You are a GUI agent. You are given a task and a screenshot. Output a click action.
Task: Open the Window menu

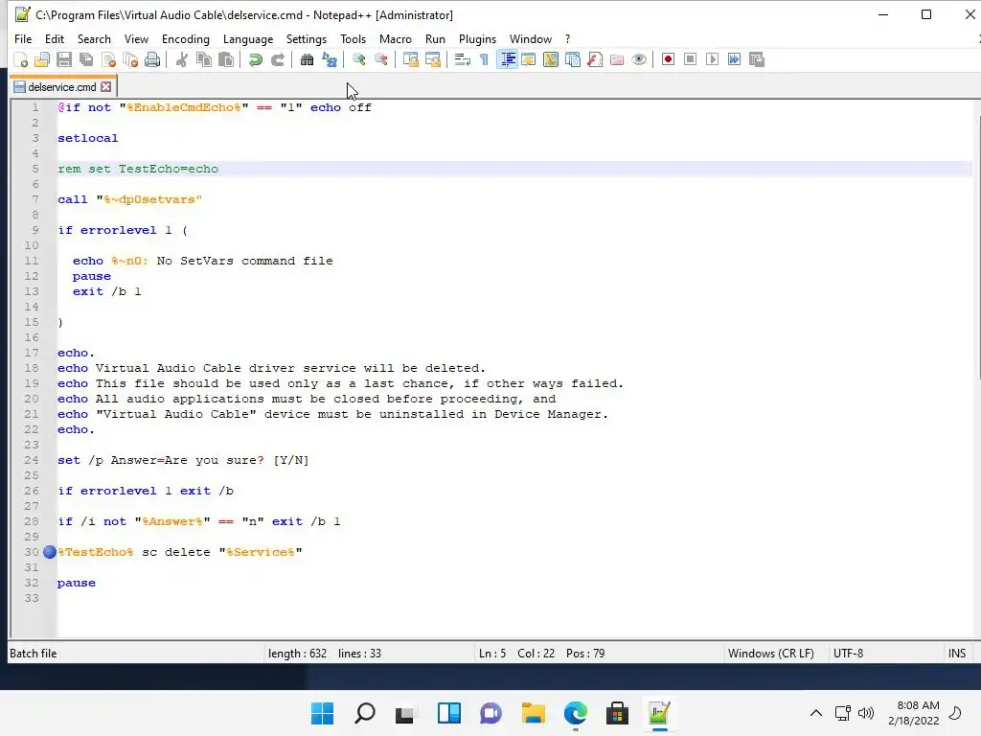tap(531, 38)
